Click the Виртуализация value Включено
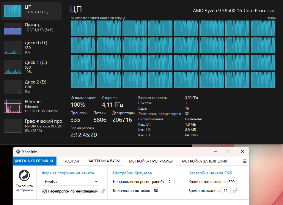 (x=194, y=119)
